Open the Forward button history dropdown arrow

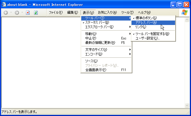pos(22,12)
